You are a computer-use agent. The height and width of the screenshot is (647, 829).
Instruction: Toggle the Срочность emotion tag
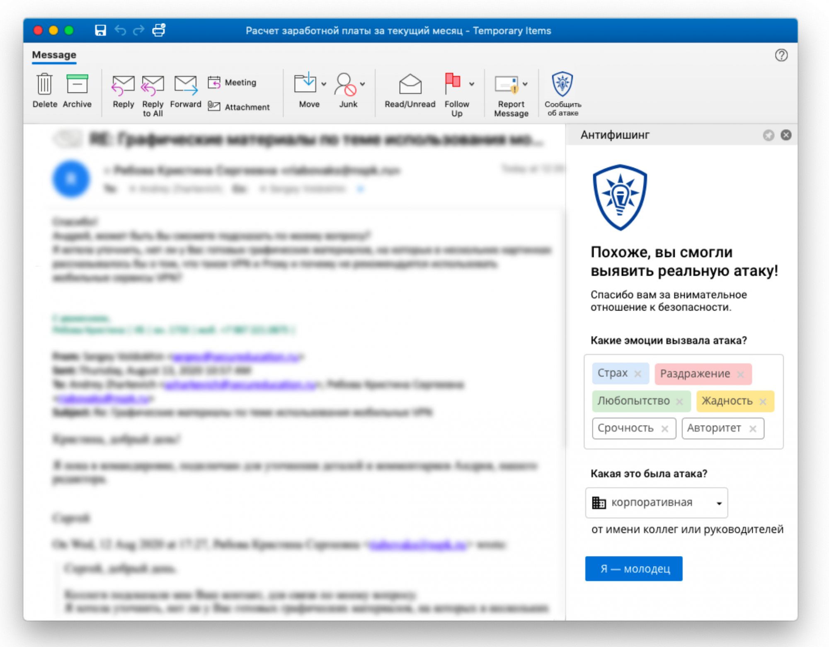[625, 428]
